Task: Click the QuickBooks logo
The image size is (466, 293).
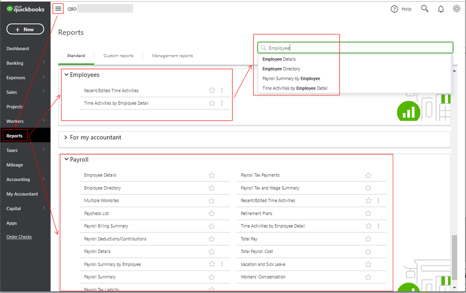Action: (x=25, y=8)
